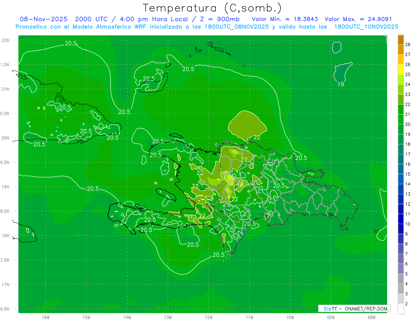Screen dimensions: 417x322
Task: Click the legend value "14"
Action: [408, 184]
